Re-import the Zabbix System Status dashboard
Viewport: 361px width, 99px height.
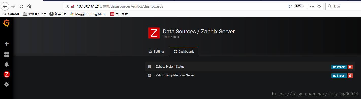pos(339,67)
